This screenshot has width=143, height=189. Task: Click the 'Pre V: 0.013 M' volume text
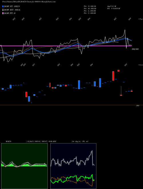[113, 9]
